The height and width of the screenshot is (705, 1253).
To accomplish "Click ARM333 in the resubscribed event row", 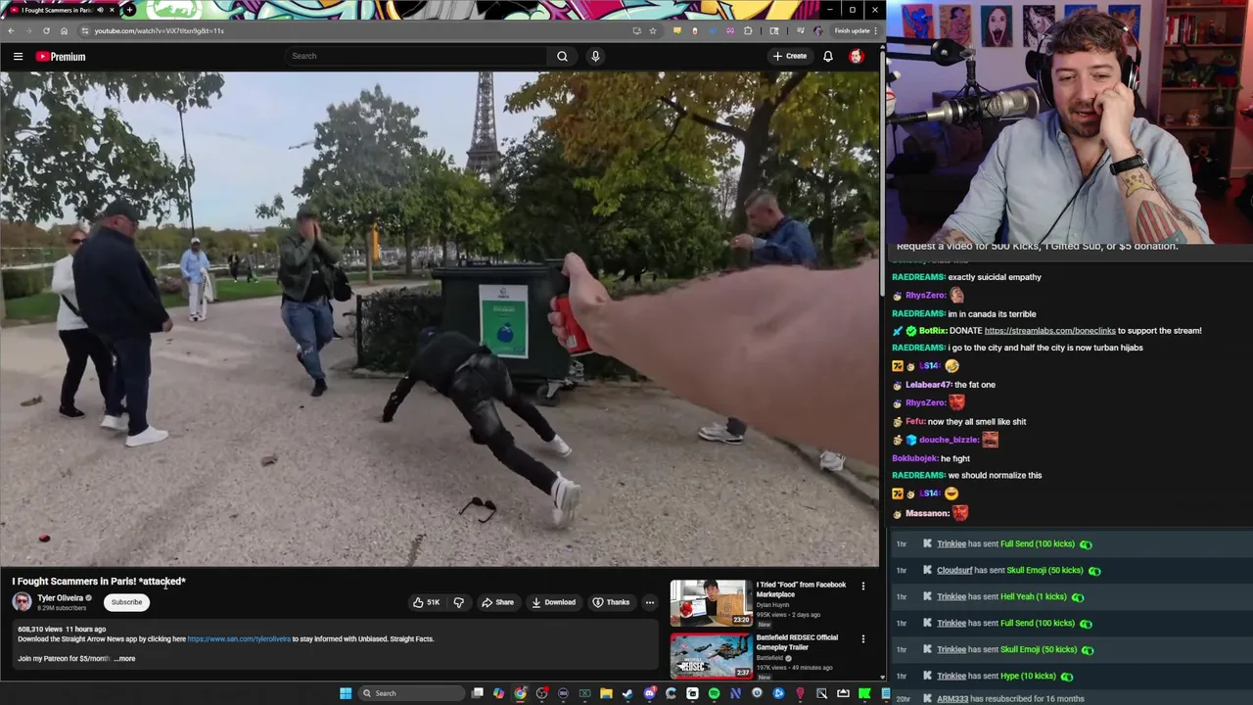I will pyautogui.click(x=952, y=699).
